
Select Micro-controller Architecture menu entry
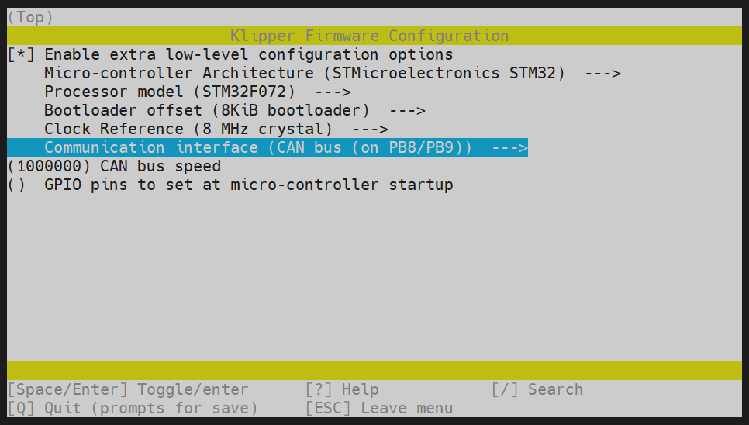point(304,74)
